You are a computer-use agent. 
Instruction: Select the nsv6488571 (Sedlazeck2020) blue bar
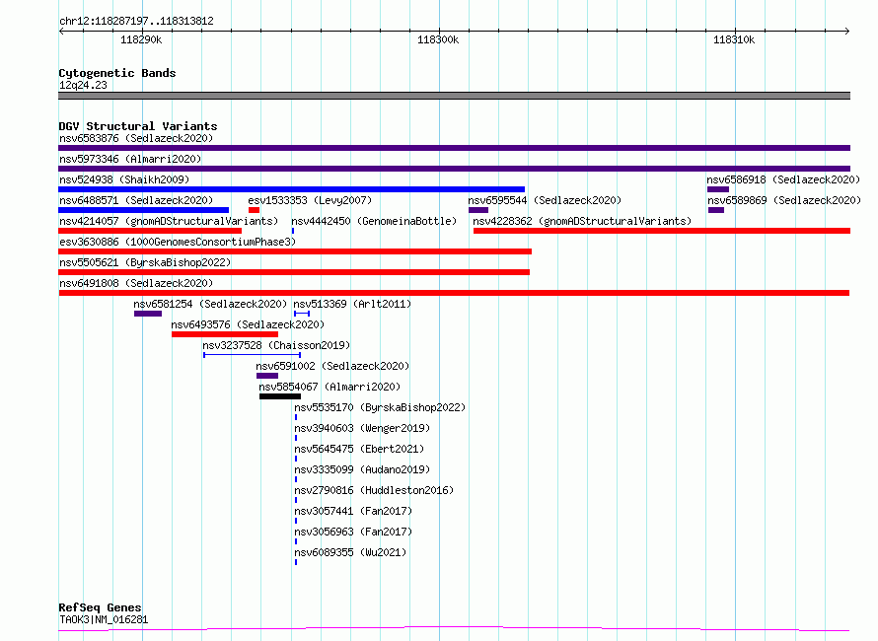(143, 210)
